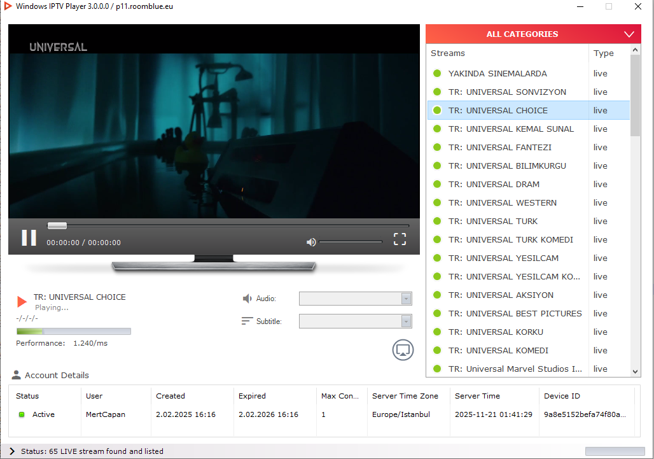Select TR: UNIVERSAL YESILCAM KO... stream

point(529,277)
